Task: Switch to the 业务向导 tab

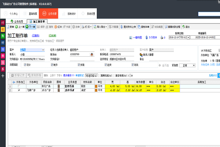Action: pyautogui.click(x=18, y=22)
